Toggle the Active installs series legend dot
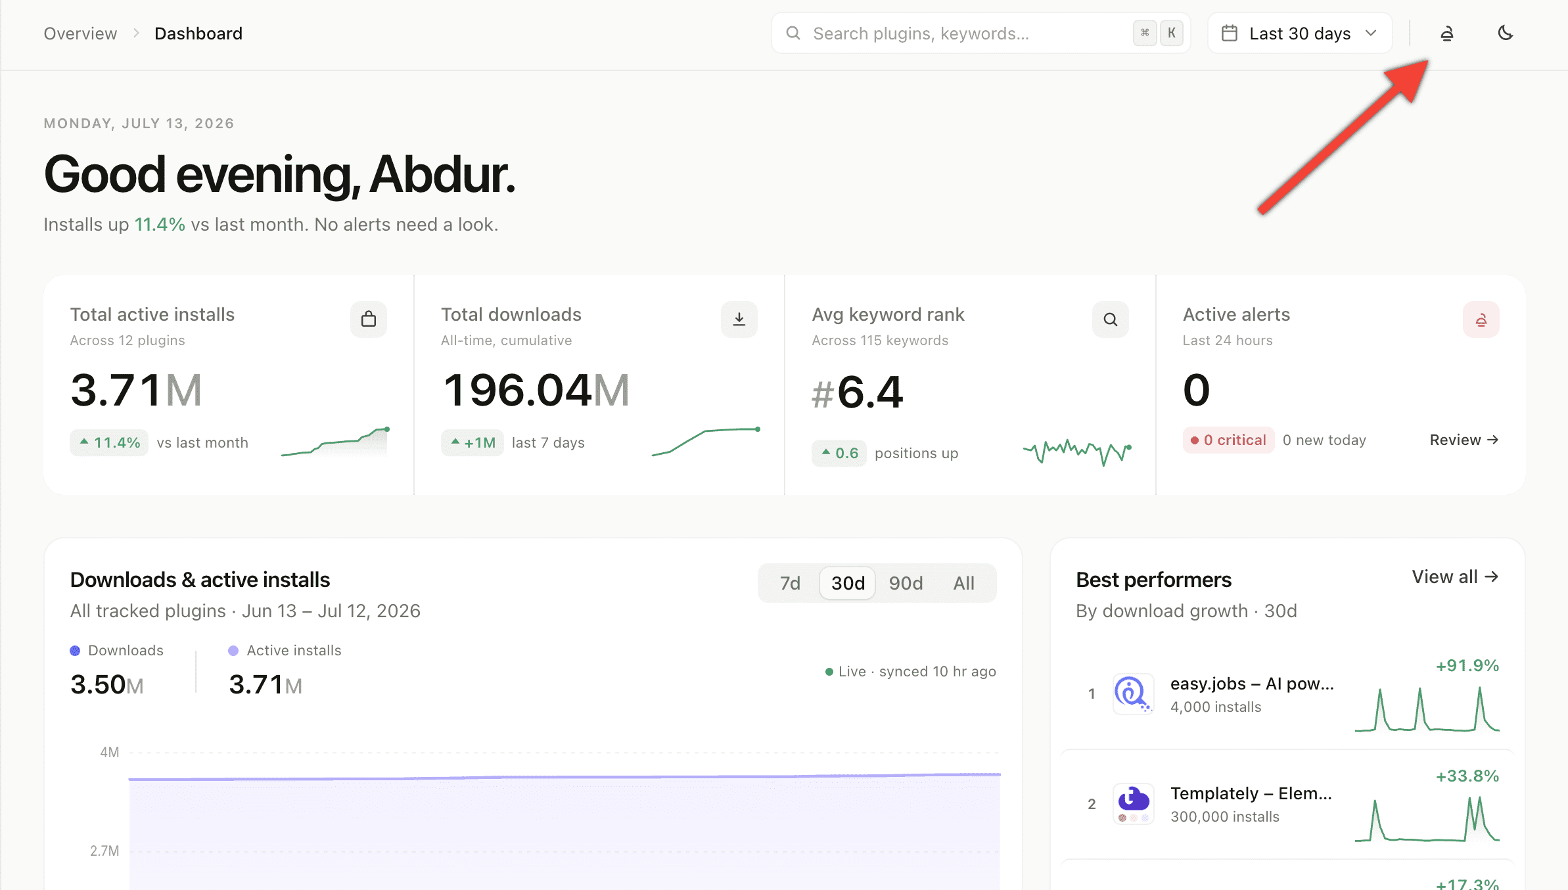This screenshot has width=1568, height=890. (233, 651)
